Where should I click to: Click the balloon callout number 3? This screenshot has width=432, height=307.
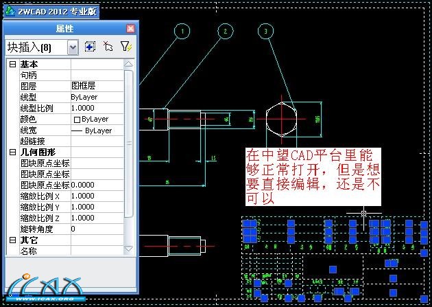(x=265, y=31)
